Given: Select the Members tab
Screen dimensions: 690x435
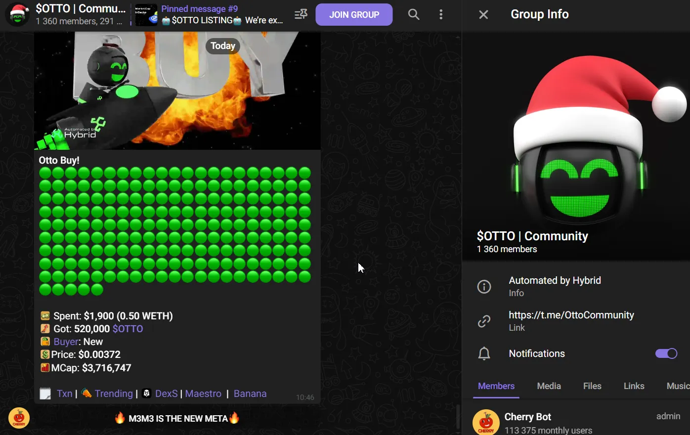Looking at the screenshot, I should coord(496,386).
